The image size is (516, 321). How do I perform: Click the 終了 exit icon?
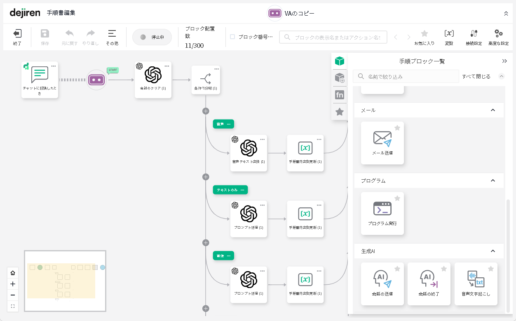pos(17,34)
